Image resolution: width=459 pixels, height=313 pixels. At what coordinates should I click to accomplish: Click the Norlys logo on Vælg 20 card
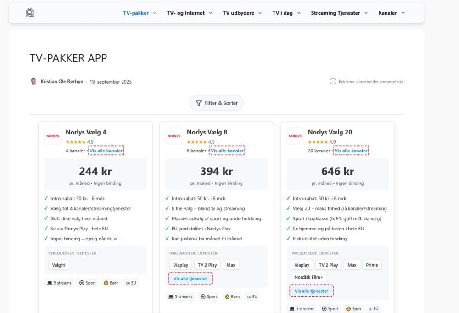[295, 136]
